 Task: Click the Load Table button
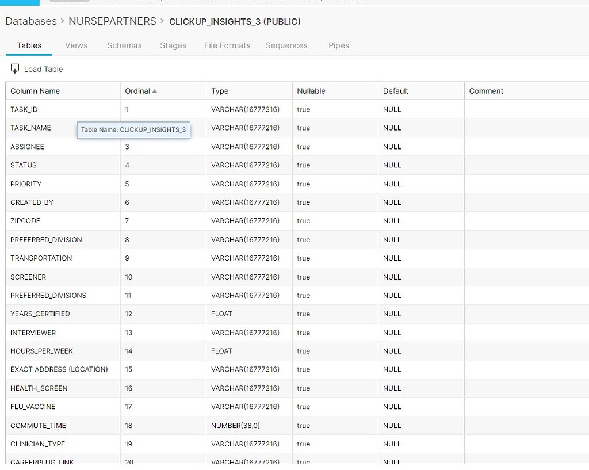(43, 69)
